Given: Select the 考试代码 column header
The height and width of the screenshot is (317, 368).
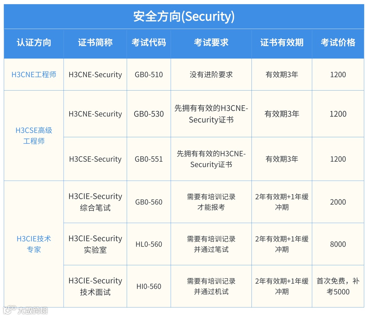Looking at the screenshot, I should (149, 43).
